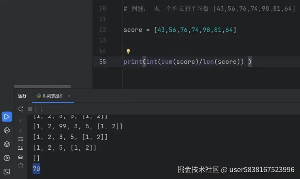Click the horizontal scrollbar in project panel
This screenshot has width=300, height=179.
coord(42,87)
